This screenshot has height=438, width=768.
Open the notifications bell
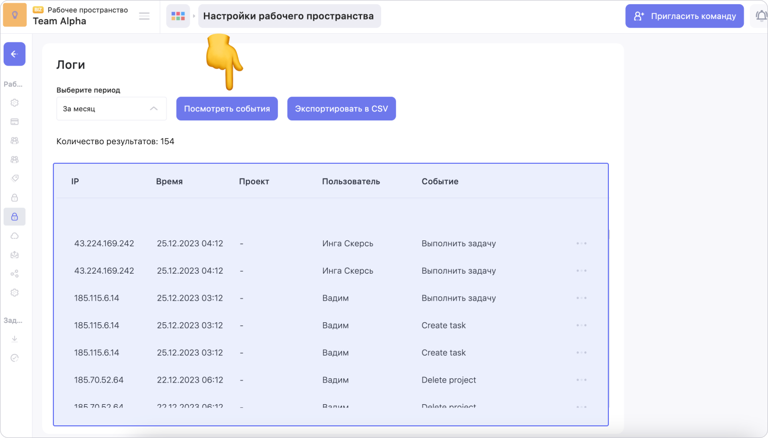pyautogui.click(x=760, y=16)
